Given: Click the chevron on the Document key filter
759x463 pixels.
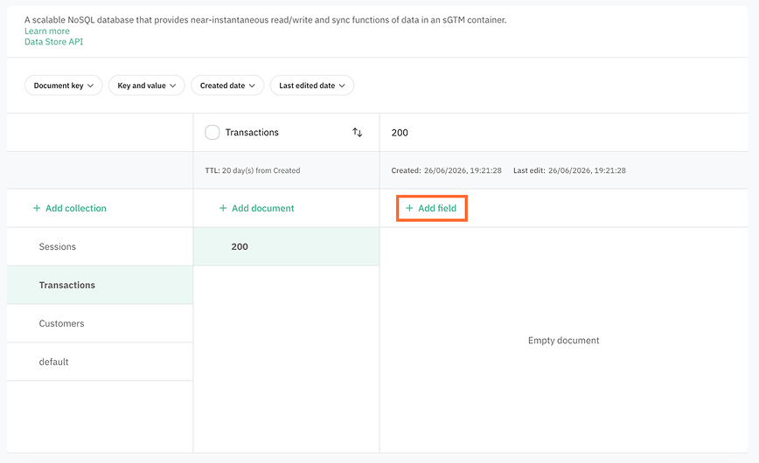Looking at the screenshot, I should tap(90, 86).
